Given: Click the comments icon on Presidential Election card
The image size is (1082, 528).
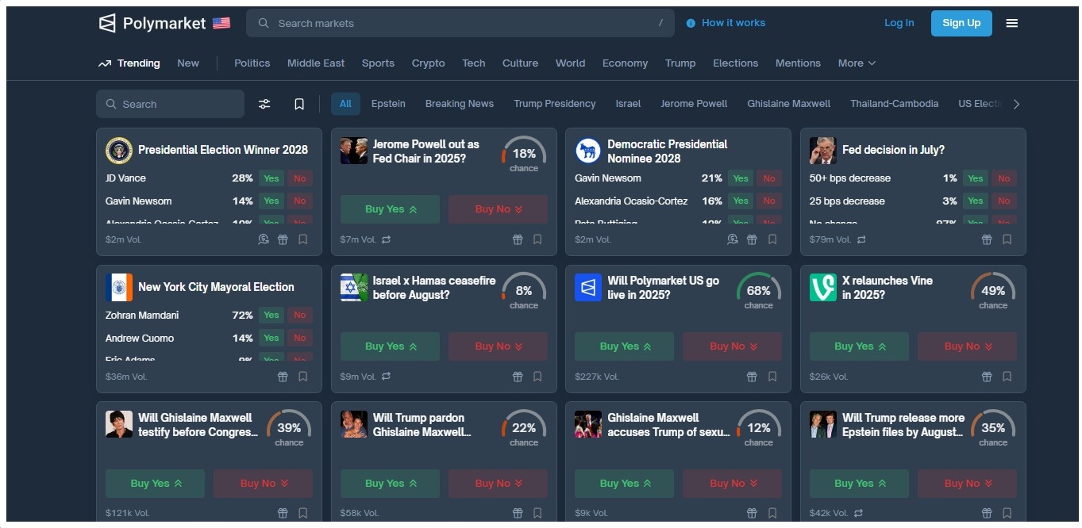Looking at the screenshot, I should 264,239.
